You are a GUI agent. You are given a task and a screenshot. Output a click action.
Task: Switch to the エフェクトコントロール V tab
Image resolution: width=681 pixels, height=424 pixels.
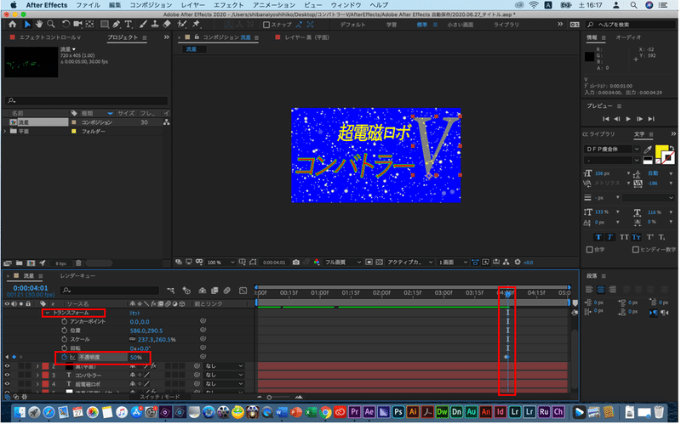[x=49, y=37]
